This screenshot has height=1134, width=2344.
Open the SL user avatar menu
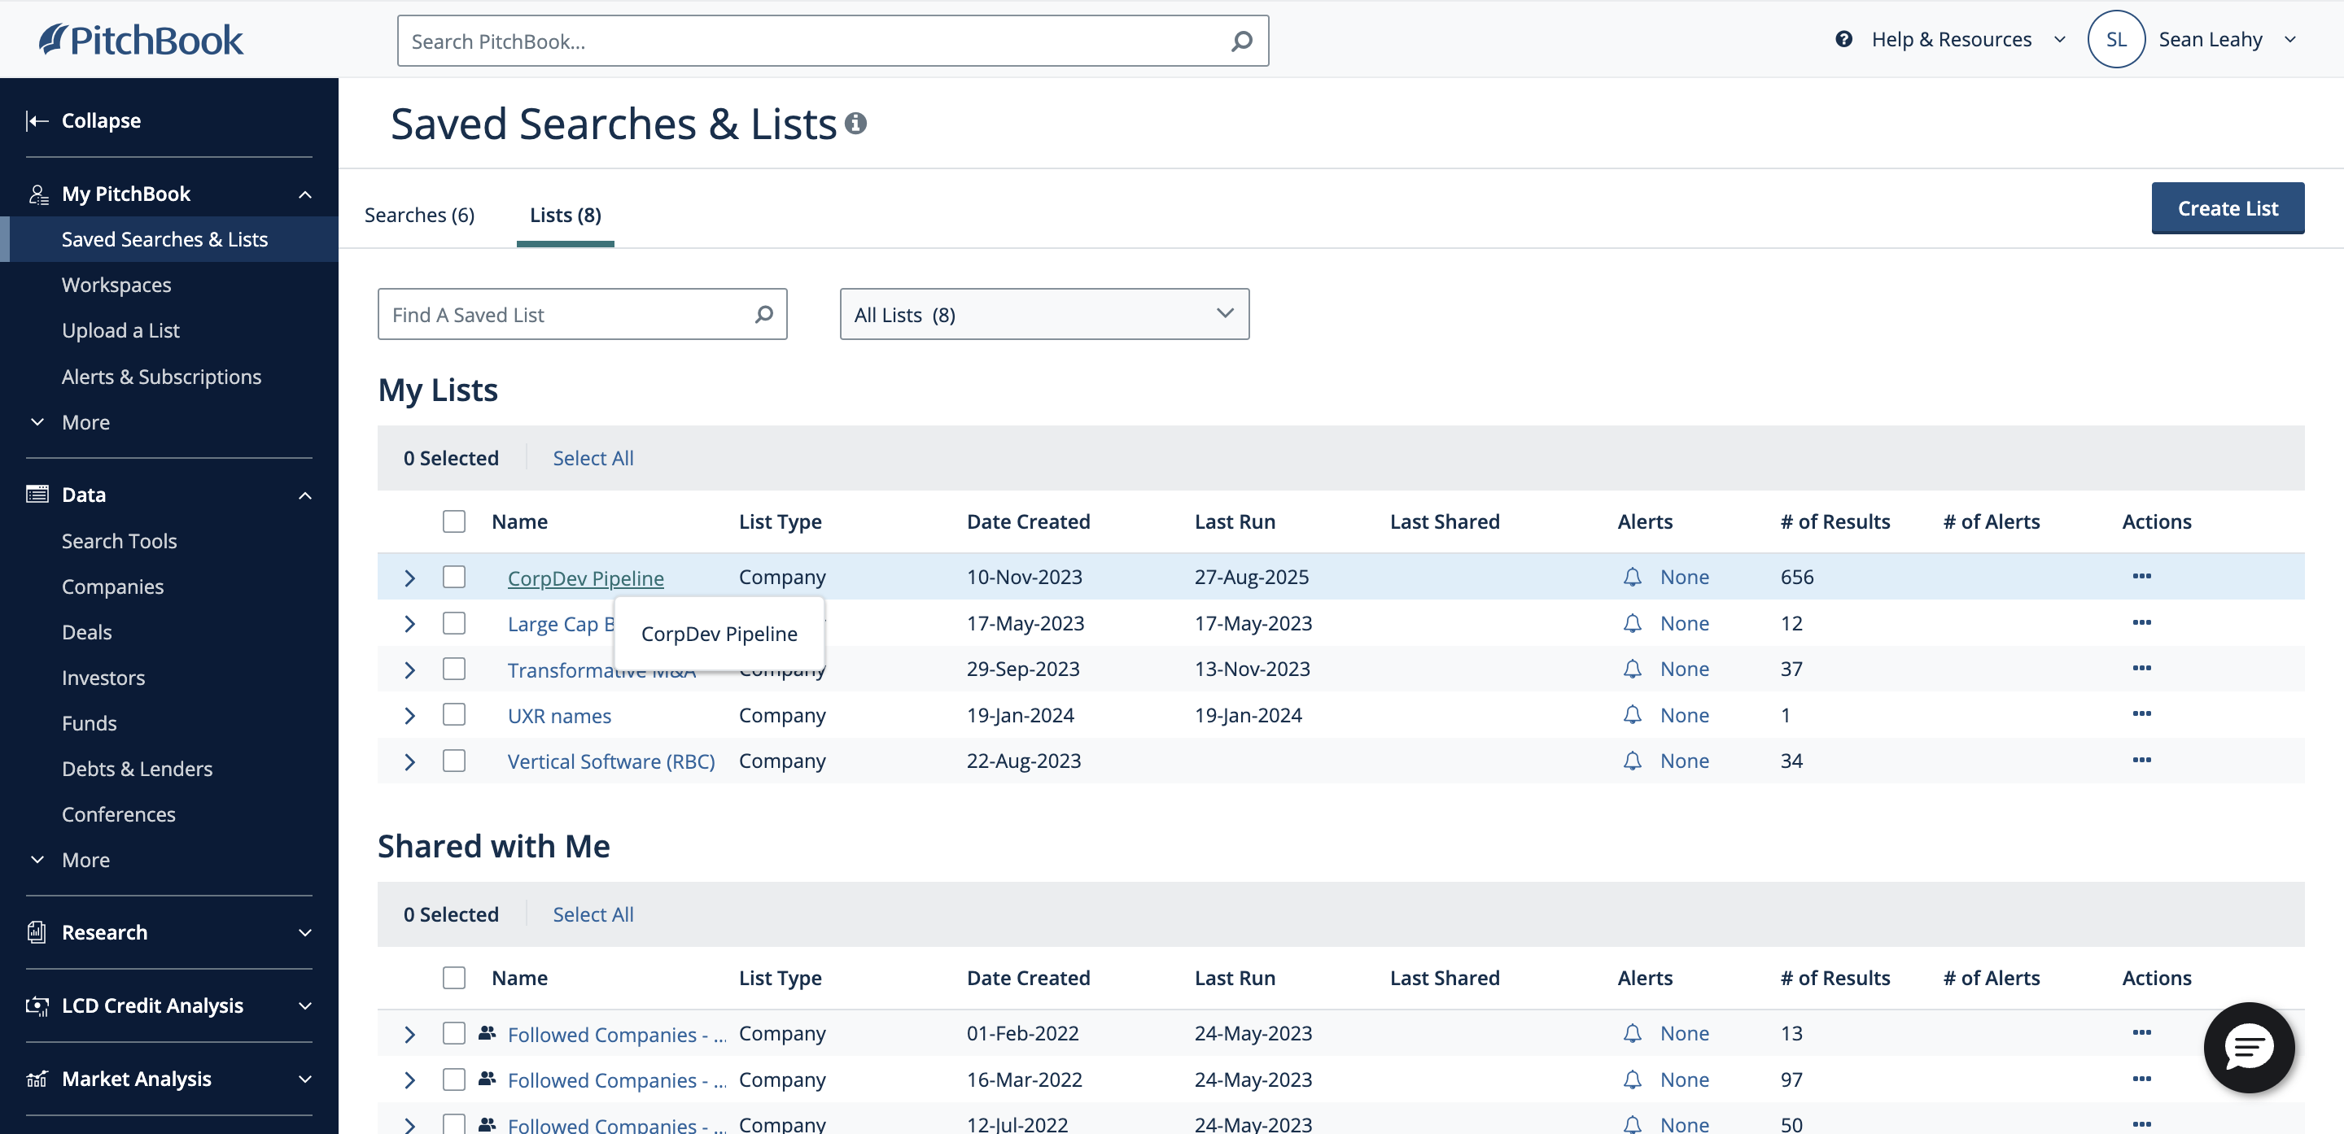pos(2116,39)
